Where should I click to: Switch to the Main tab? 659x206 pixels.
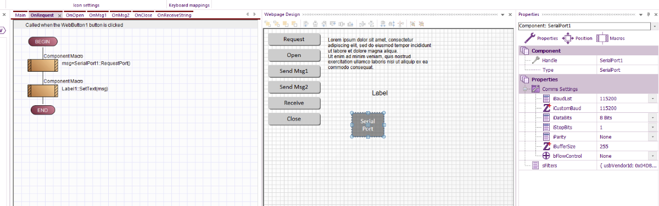[20, 15]
